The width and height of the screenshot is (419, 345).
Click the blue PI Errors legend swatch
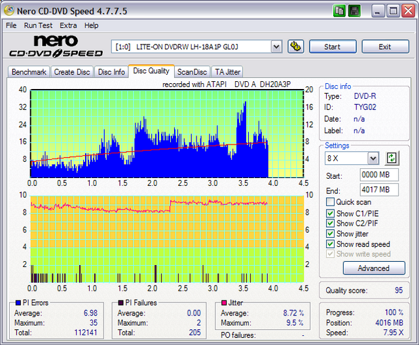pos(18,302)
